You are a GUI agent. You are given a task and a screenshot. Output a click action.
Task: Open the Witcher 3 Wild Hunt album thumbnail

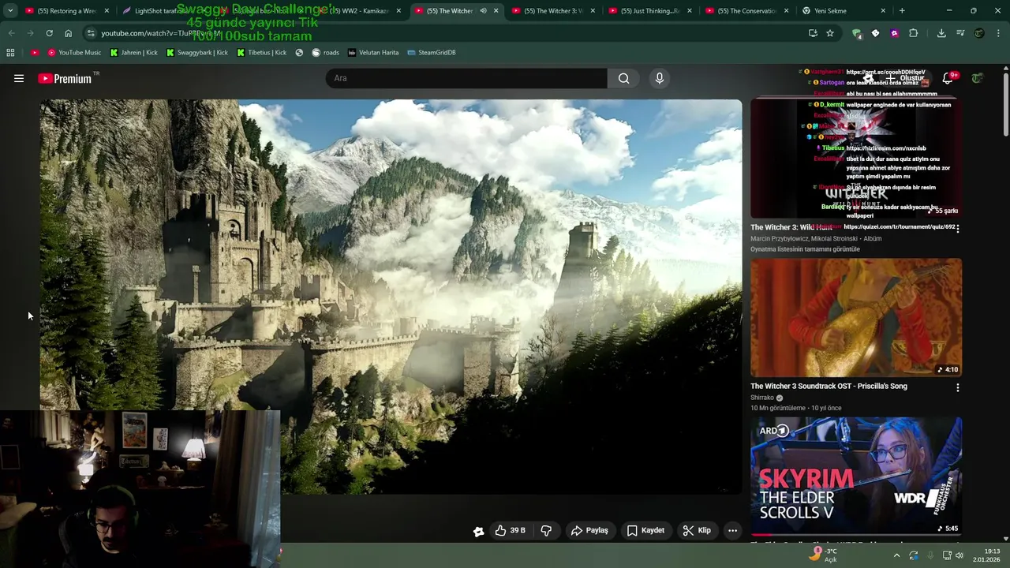pyautogui.click(x=856, y=159)
